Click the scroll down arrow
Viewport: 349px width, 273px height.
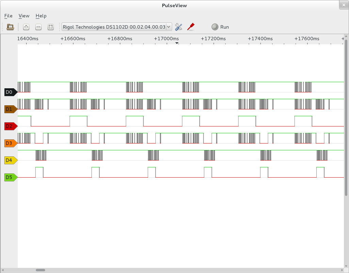[x=346, y=266]
